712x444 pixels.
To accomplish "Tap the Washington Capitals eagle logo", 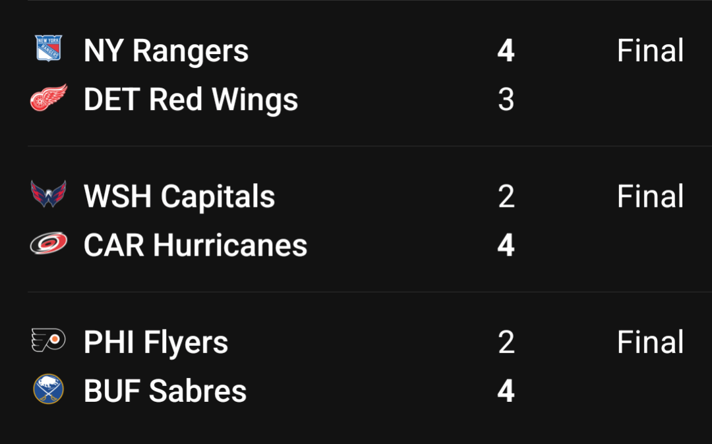I will [48, 196].
